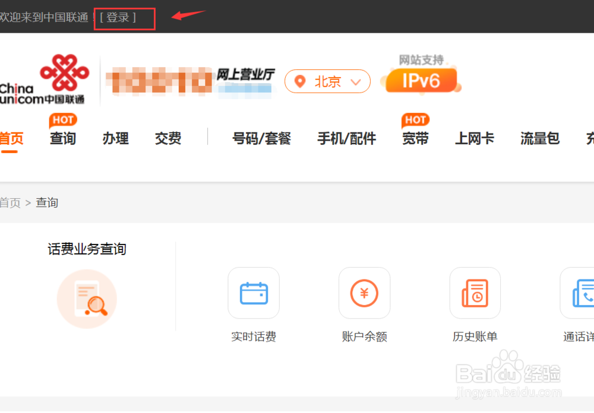Image resolution: width=594 pixels, height=413 pixels.
Task: Open the 宽带 broadband section
Action: point(415,139)
